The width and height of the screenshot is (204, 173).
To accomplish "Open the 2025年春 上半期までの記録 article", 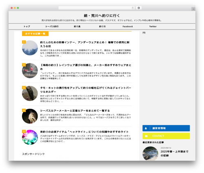I will pos(174,153).
